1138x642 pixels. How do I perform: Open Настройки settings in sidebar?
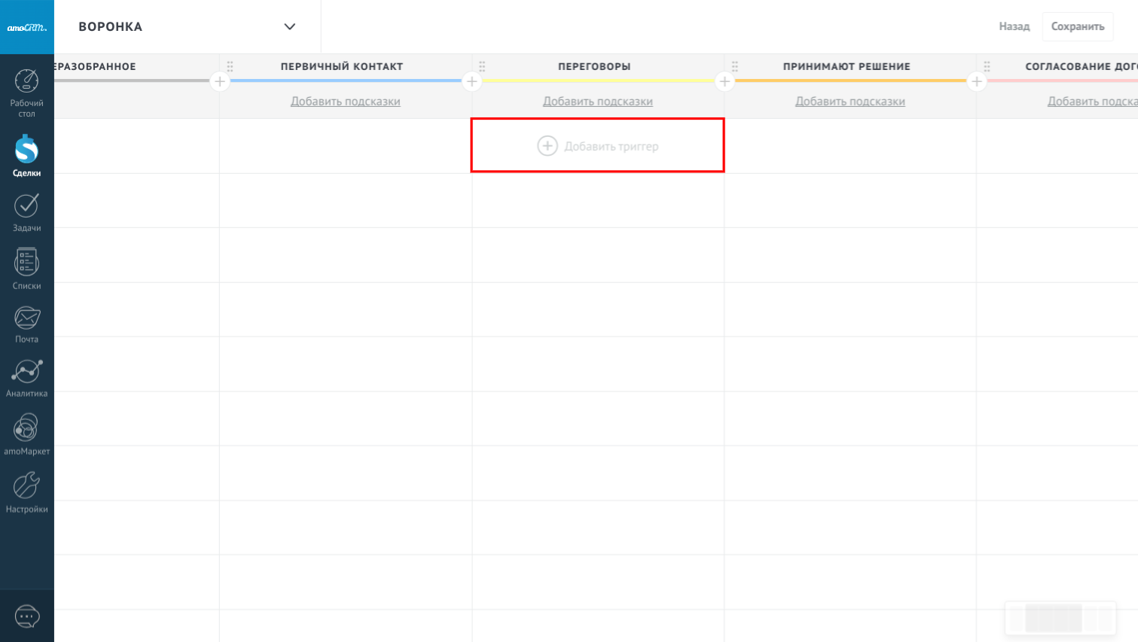27,492
